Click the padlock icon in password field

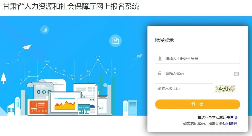(x=160, y=73)
